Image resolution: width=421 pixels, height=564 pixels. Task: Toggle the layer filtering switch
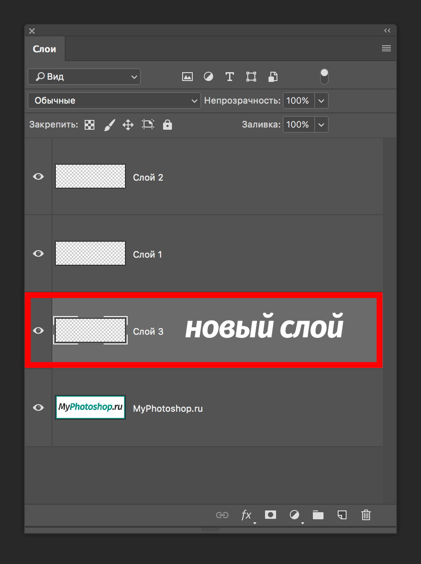tap(324, 77)
